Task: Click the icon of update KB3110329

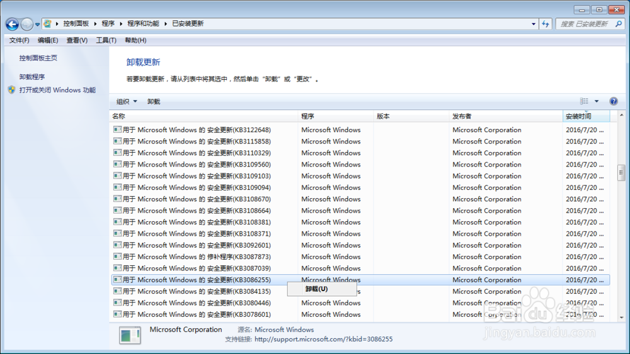Action: (x=117, y=153)
